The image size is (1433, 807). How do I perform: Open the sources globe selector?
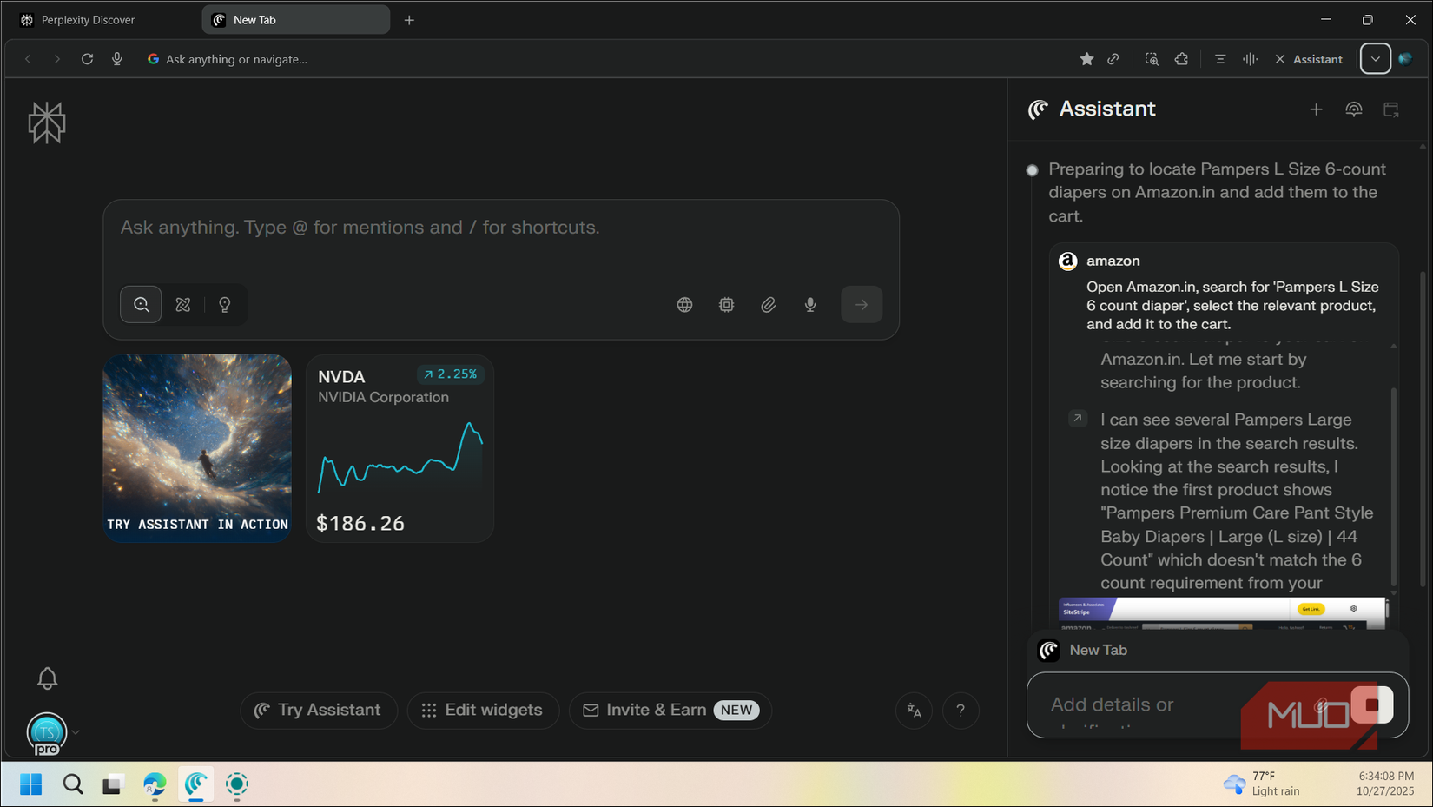[x=685, y=305]
